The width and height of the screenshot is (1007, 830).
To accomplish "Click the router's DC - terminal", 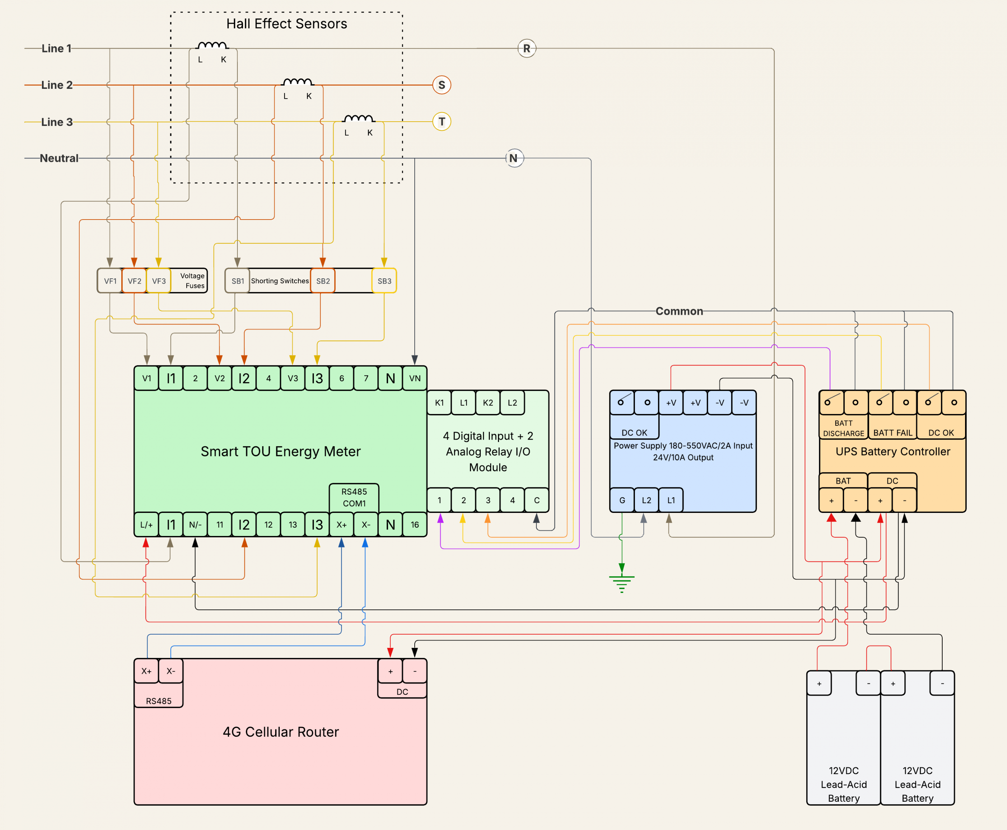I will [x=415, y=671].
